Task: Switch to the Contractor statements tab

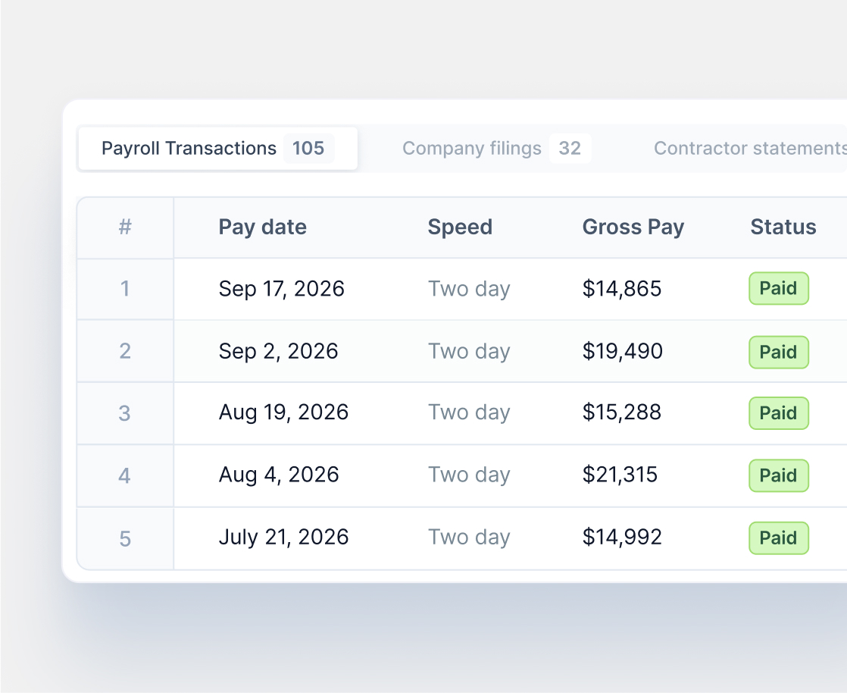Action: tap(750, 149)
